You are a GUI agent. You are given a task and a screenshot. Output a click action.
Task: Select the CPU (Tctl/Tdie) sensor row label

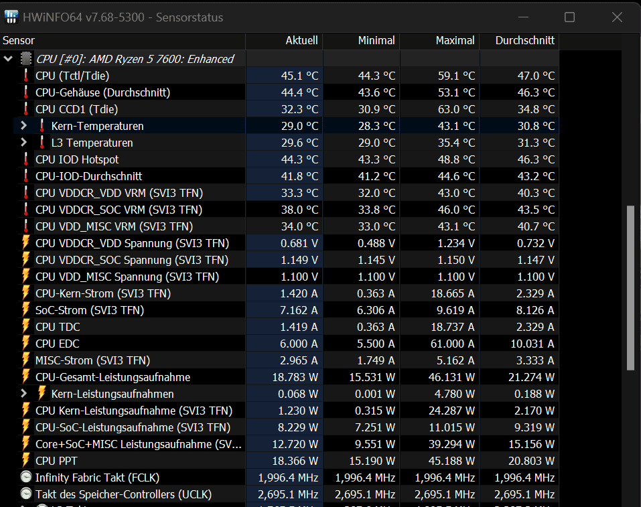72,76
